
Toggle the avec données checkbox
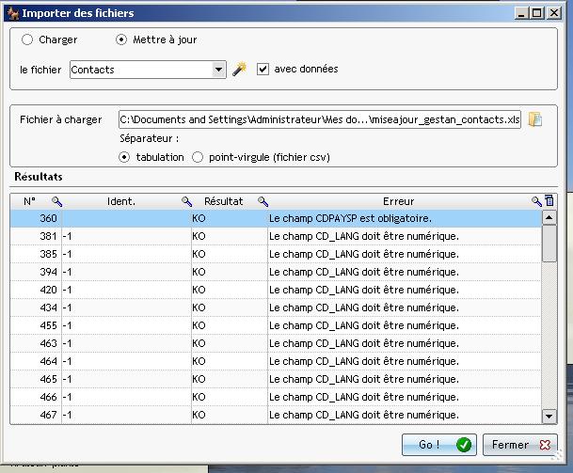click(x=263, y=69)
